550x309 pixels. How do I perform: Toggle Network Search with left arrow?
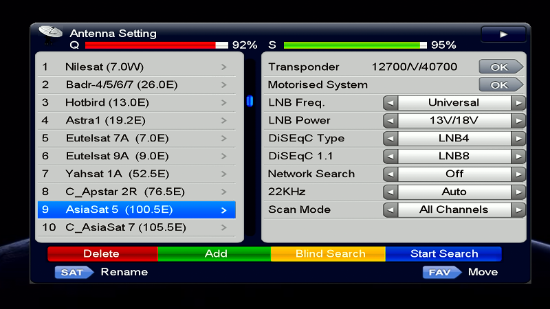tap(390, 174)
